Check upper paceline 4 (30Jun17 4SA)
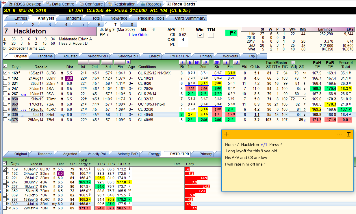The height and width of the screenshot is (214, 356). pyautogui.click(x=5, y=89)
